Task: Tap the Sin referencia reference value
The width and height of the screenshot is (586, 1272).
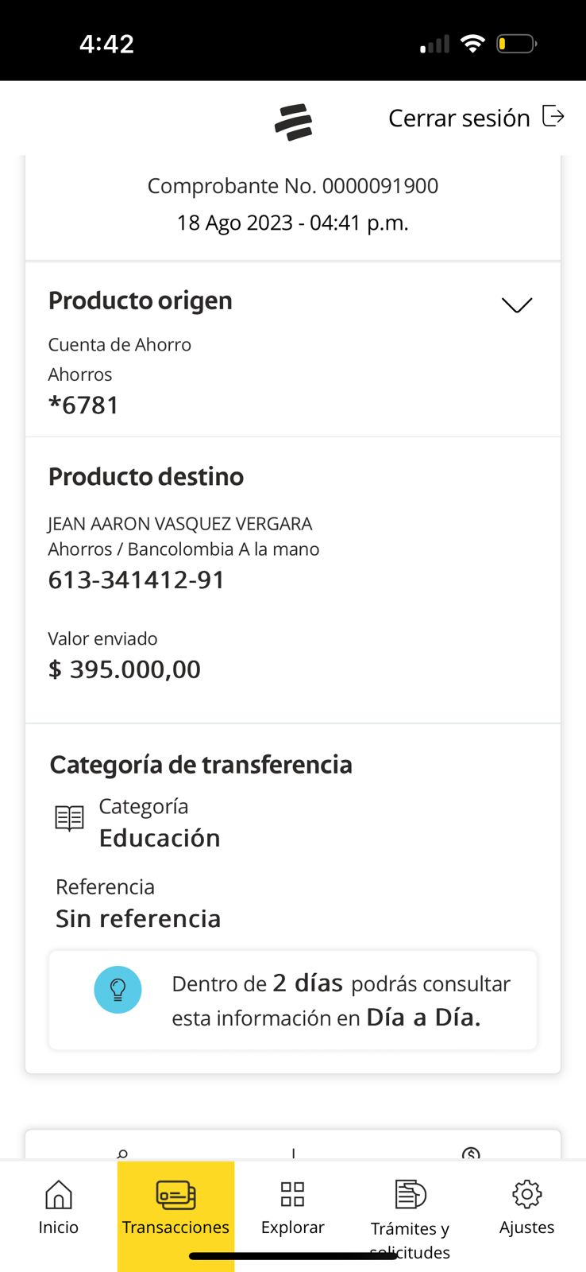Action: [138, 919]
